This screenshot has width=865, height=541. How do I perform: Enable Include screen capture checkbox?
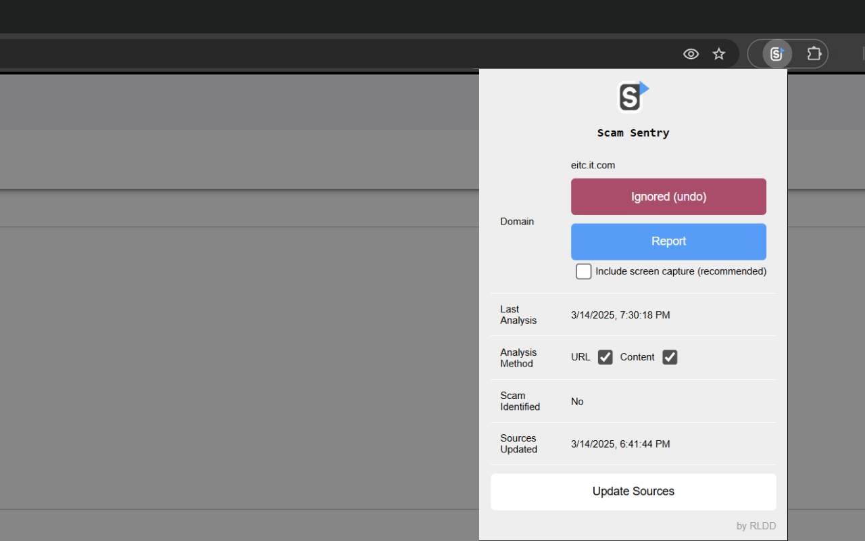pos(583,271)
